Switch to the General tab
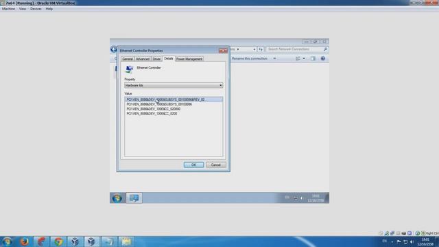The width and height of the screenshot is (439, 247). click(128, 59)
